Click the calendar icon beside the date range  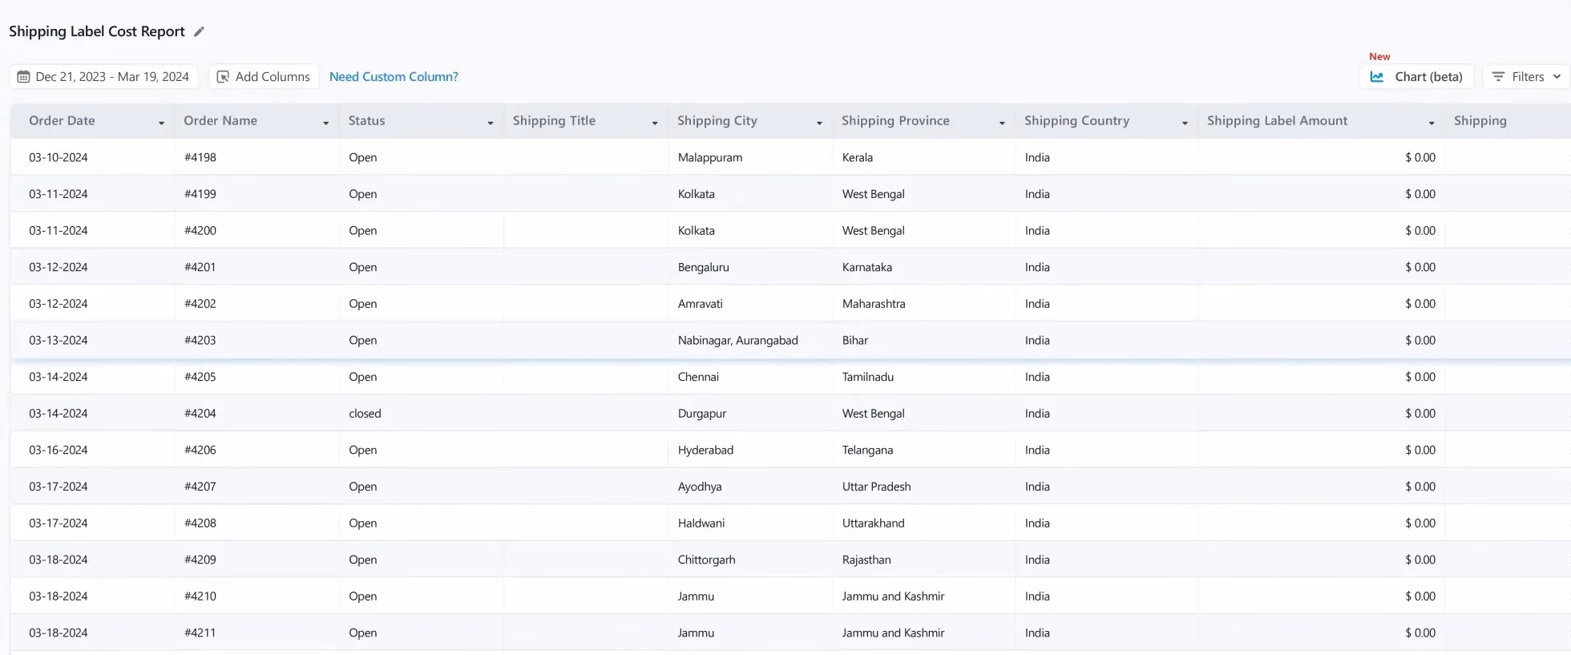(x=24, y=77)
